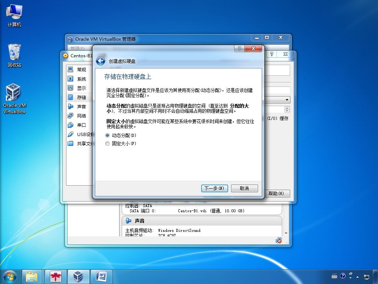Open the 声音 settings category

[79, 106]
